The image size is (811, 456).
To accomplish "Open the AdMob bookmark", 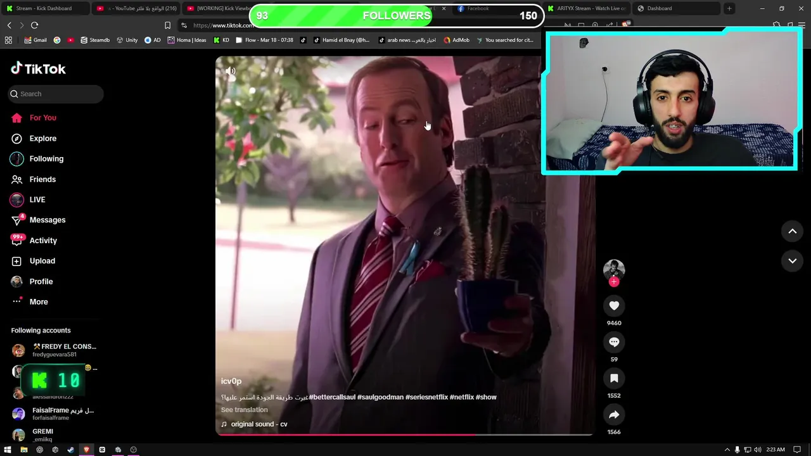I will [457, 40].
